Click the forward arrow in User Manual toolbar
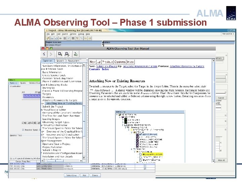 pos(51,54)
